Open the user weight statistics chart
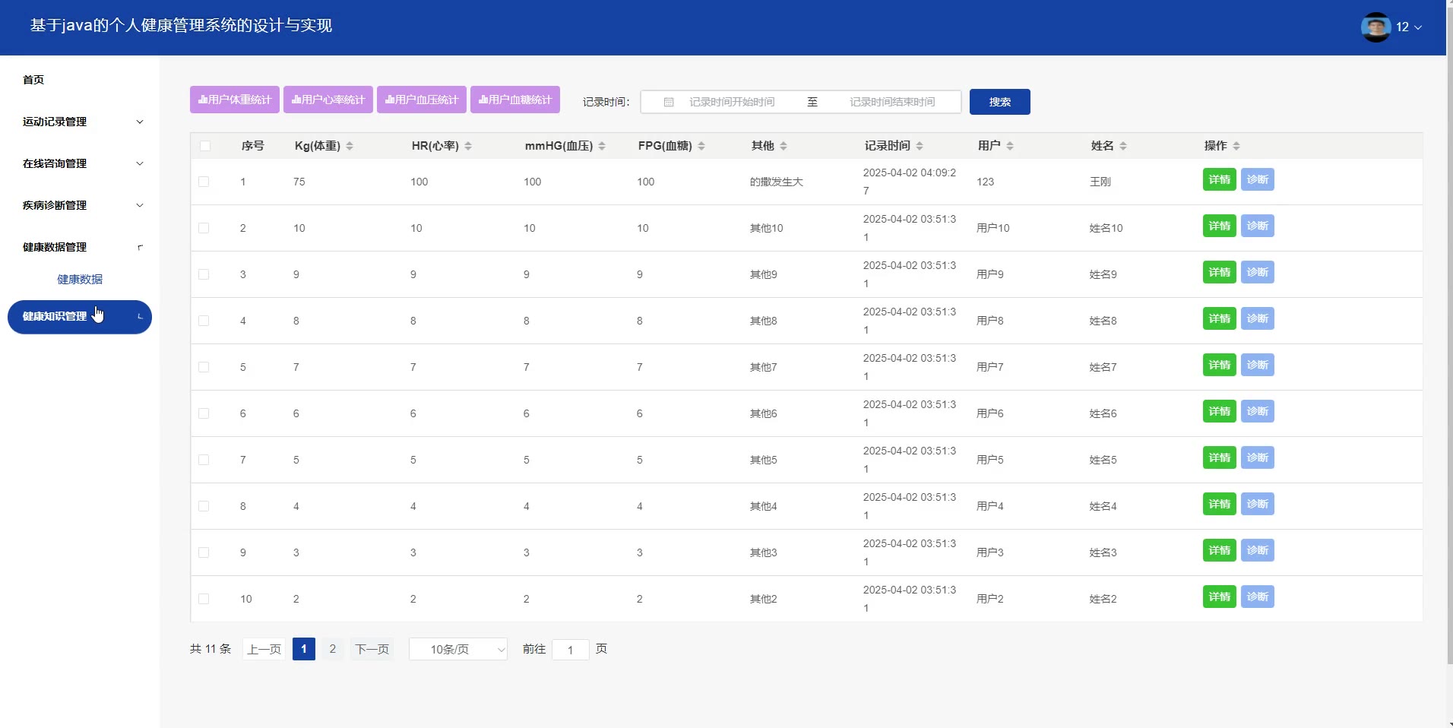Viewport: 1453px width, 728px height. coord(235,100)
